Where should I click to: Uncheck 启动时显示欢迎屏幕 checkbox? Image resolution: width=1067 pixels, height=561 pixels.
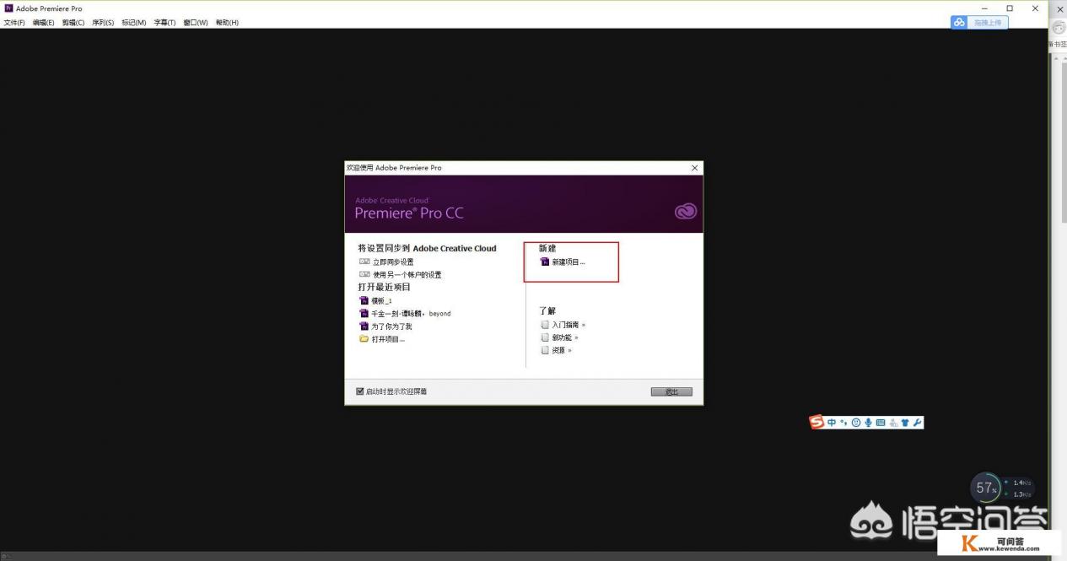point(360,391)
